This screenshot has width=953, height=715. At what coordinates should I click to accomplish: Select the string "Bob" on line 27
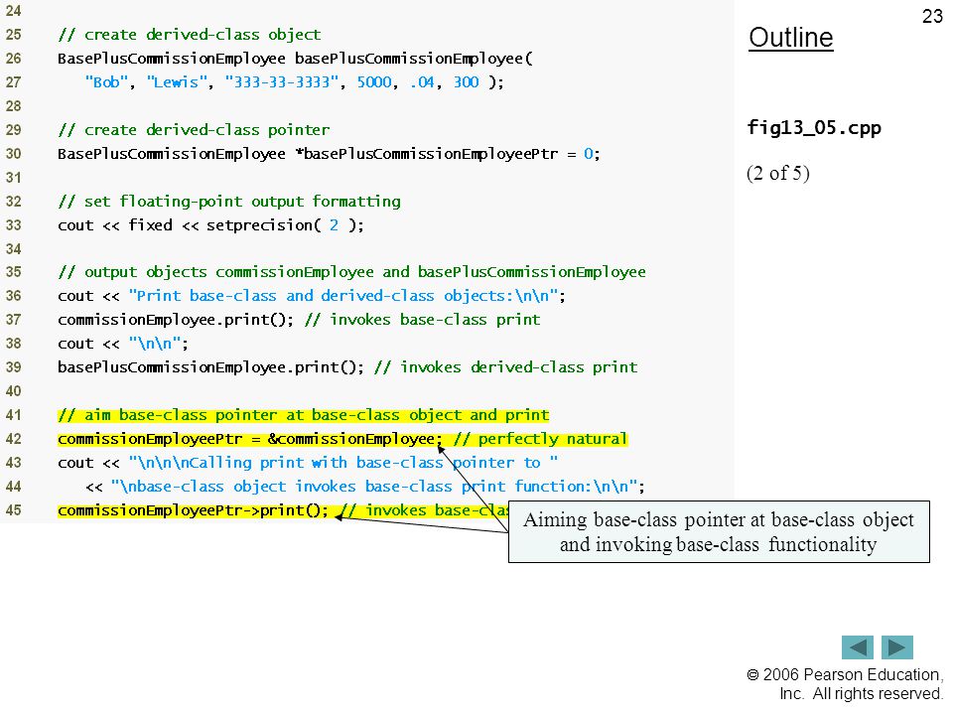(106, 82)
